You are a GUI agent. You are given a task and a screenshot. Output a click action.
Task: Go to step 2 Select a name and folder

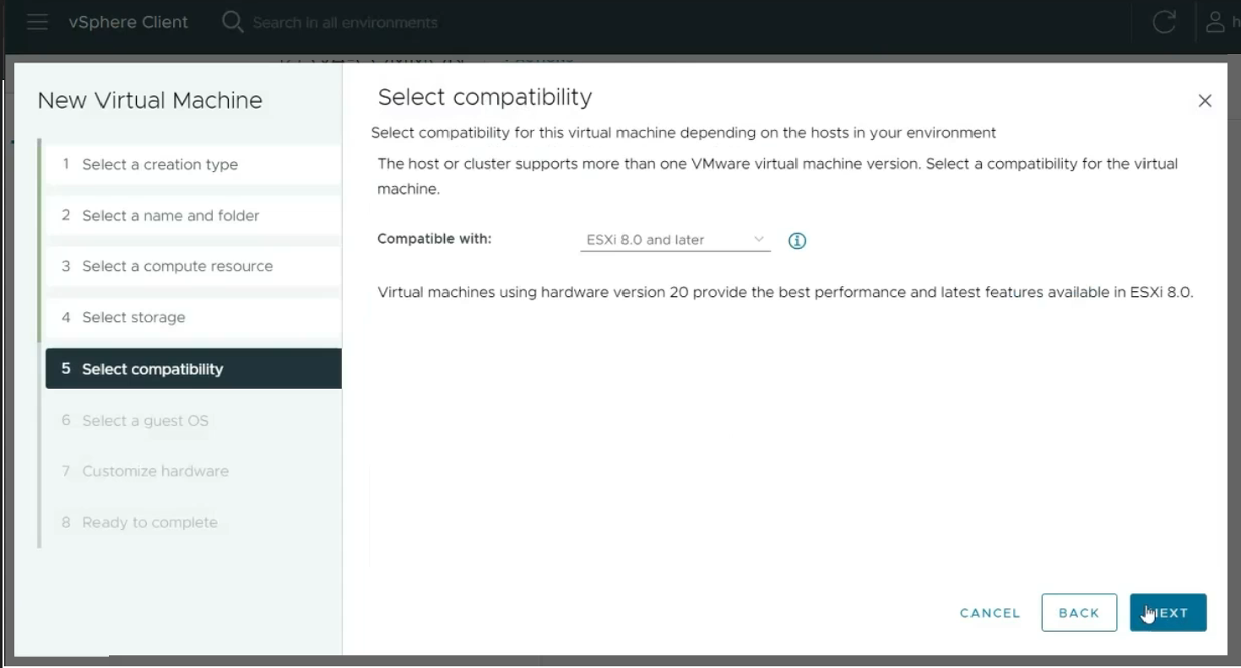[171, 216]
